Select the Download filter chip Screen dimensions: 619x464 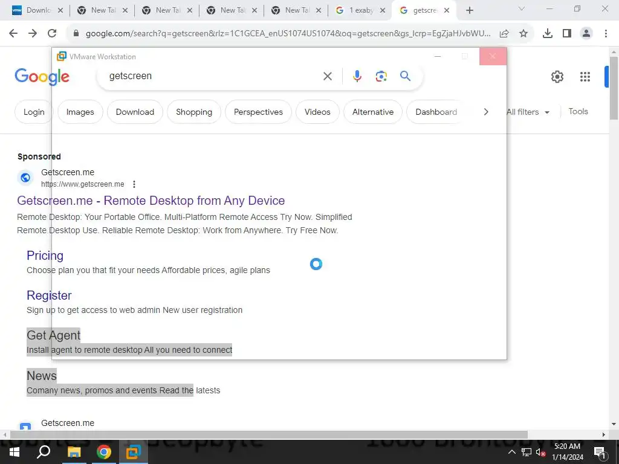pos(135,112)
